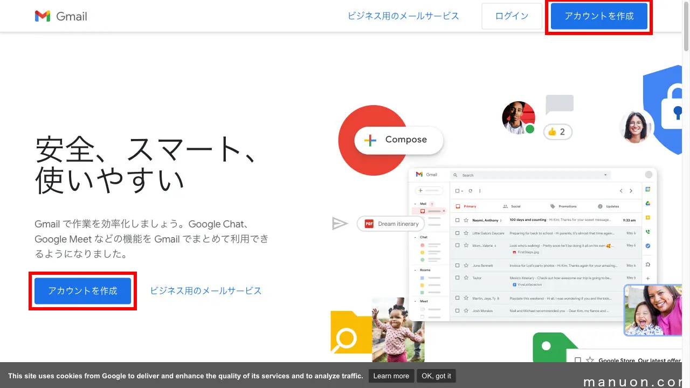Image resolution: width=690 pixels, height=388 pixels.
Task: Click the toddler photo thumbnail
Action: (398, 330)
